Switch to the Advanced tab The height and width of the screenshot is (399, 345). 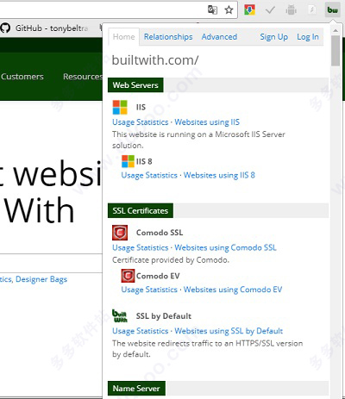(219, 37)
